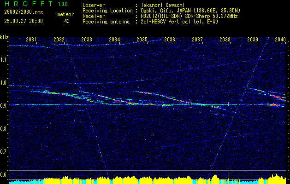Click the 2031 time marker
The width and height of the screenshot is (290, 184).
(31, 39)
